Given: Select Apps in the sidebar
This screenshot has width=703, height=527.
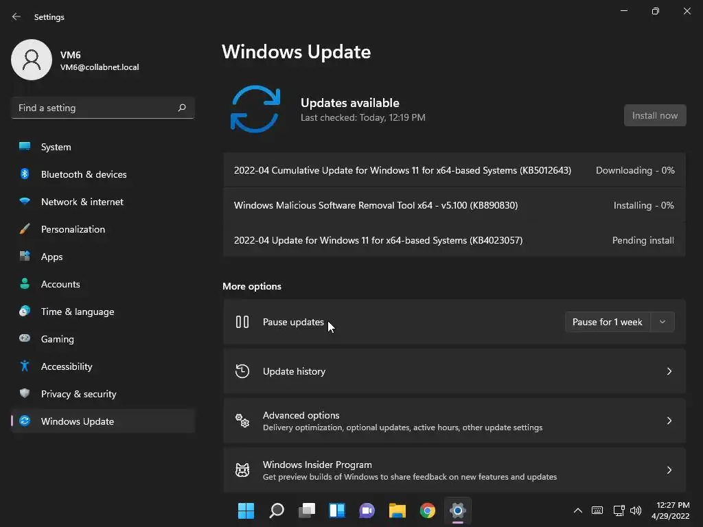Looking at the screenshot, I should click(x=103, y=257).
